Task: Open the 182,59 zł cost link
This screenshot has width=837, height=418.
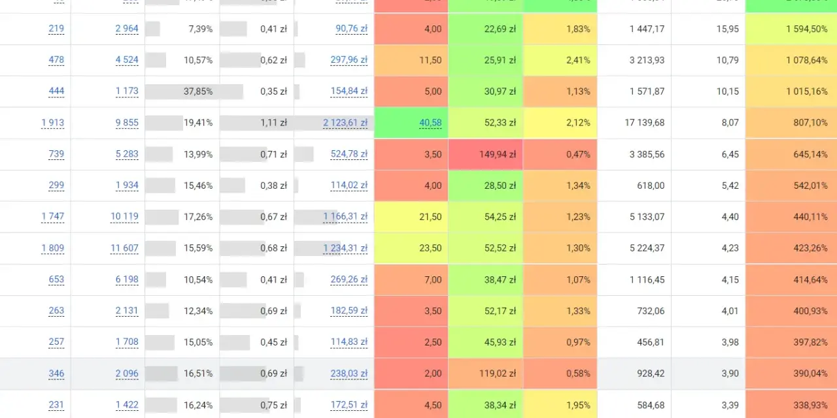Action: [349, 311]
